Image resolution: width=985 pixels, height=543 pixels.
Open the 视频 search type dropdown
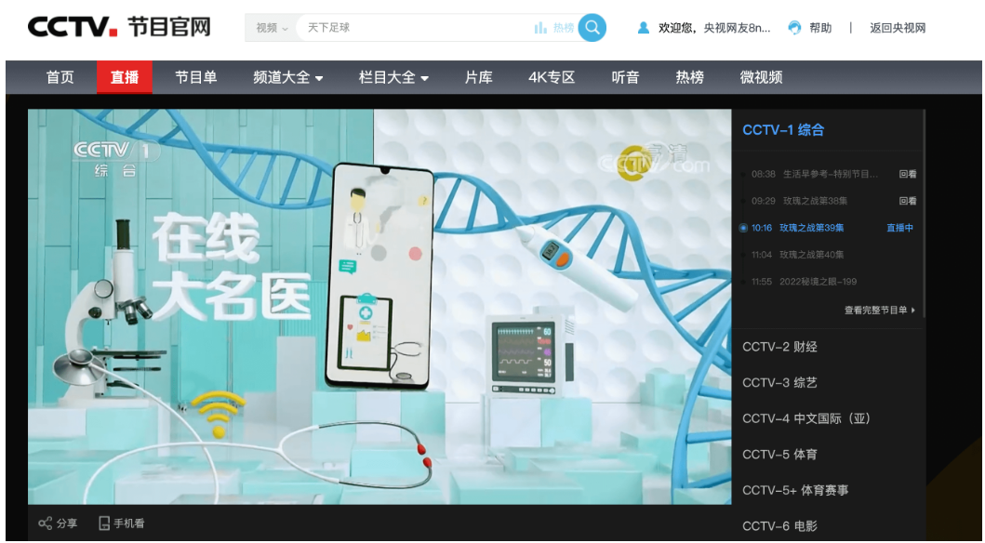pos(272,28)
